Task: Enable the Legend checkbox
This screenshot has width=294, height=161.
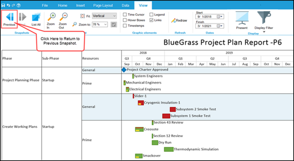Action: click(151, 15)
